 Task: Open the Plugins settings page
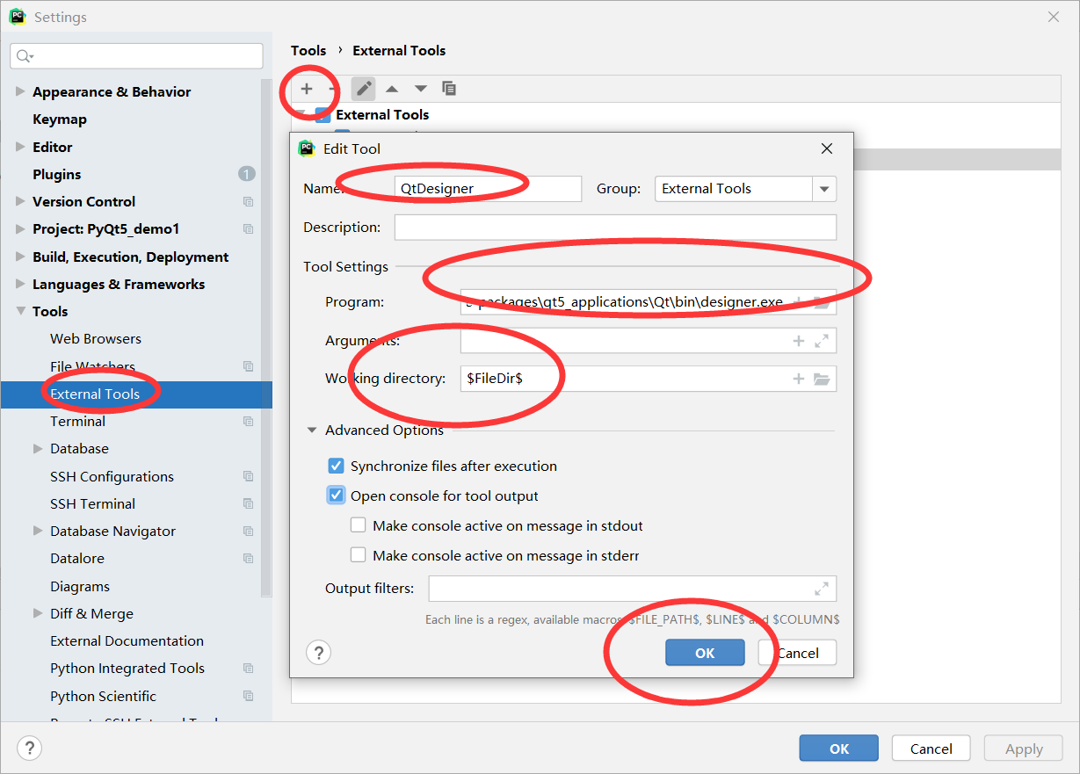coord(57,175)
